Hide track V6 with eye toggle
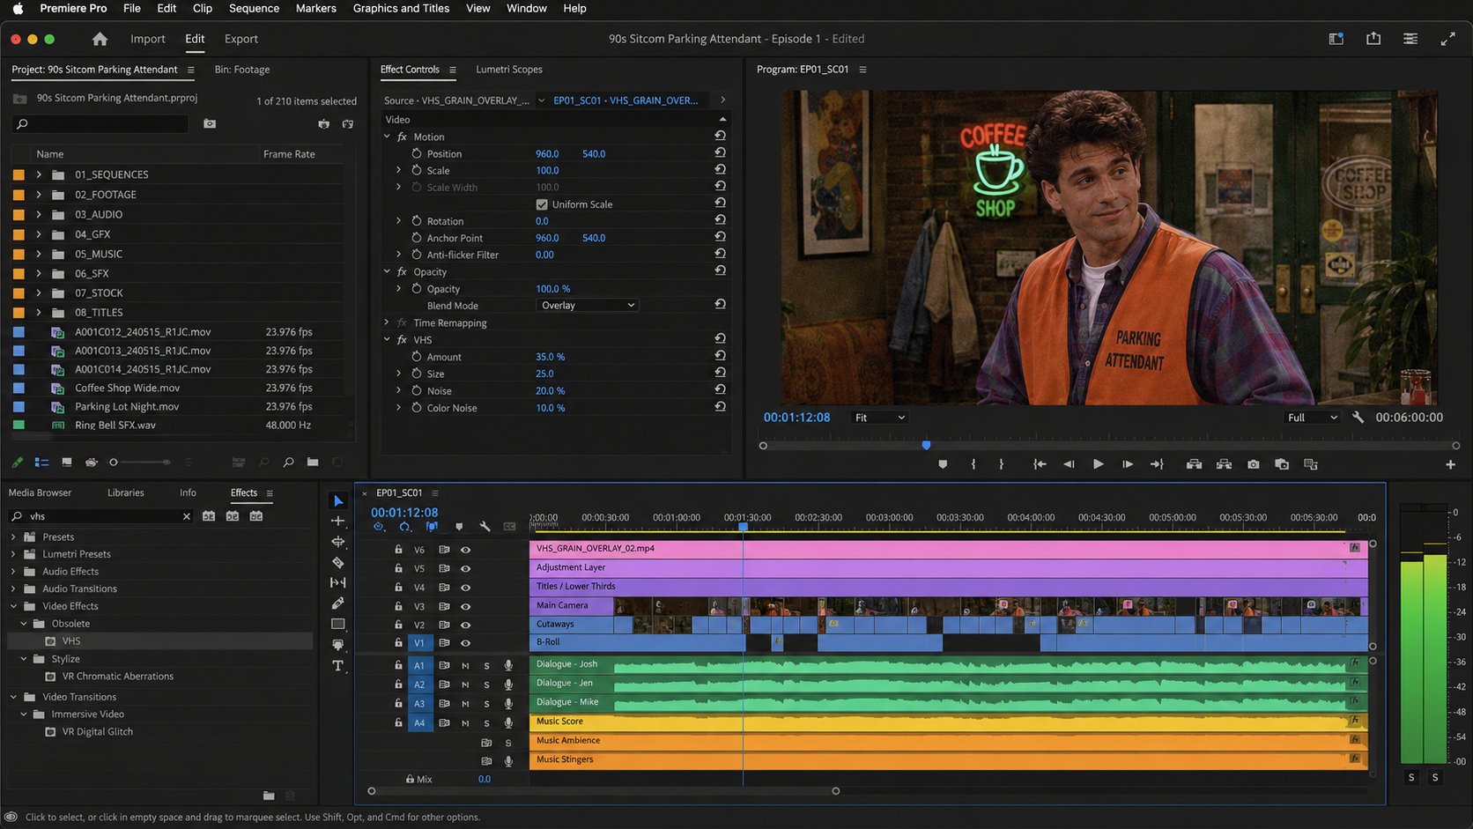The width and height of the screenshot is (1473, 829). point(465,550)
